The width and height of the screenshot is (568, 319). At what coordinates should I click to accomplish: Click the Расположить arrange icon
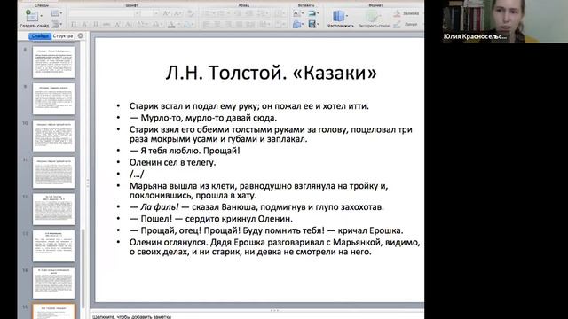pos(338,16)
